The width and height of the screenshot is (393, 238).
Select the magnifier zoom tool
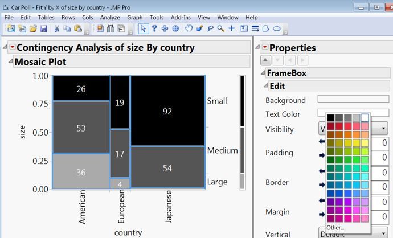[220, 28]
